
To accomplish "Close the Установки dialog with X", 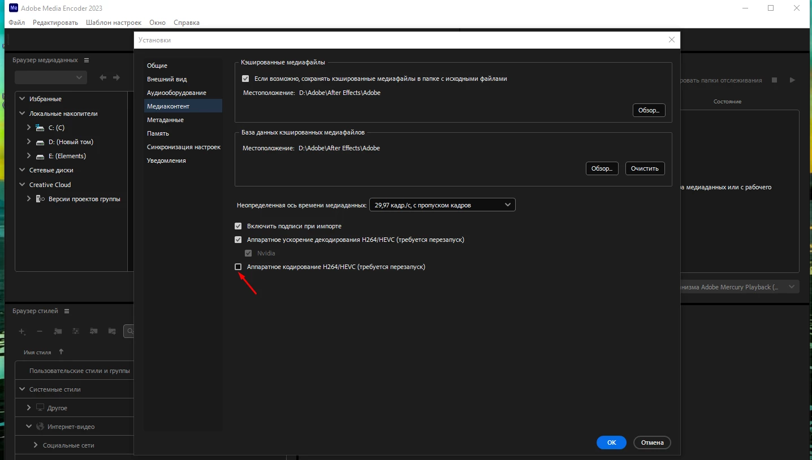I will 671,40.
